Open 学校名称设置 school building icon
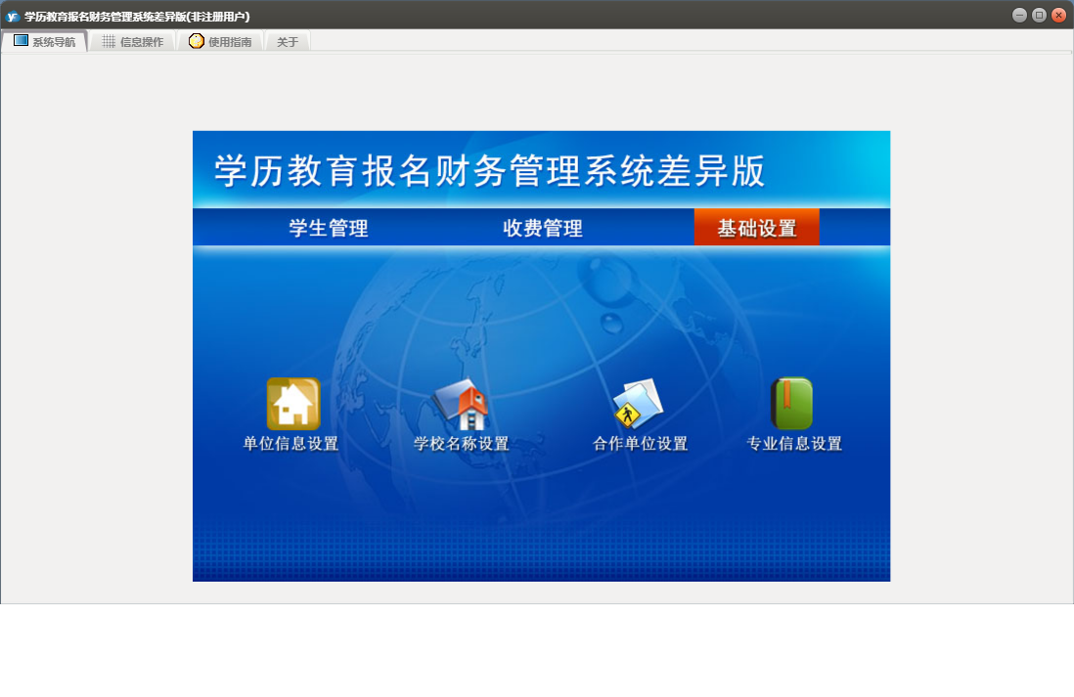 point(461,404)
